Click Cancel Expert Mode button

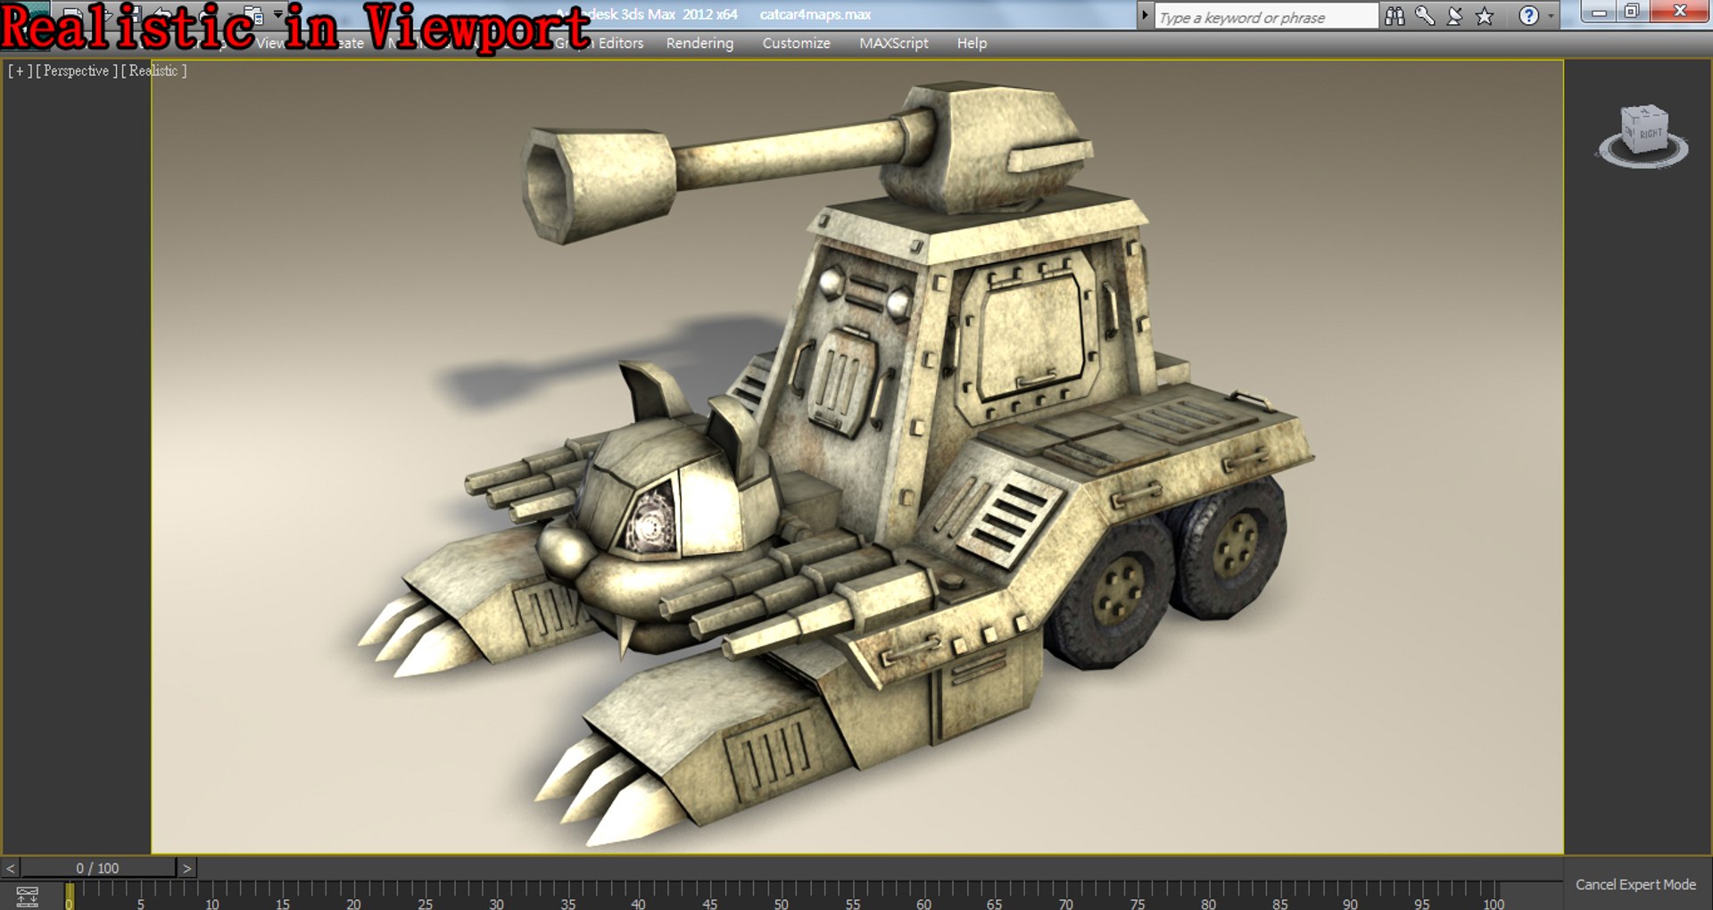click(x=1635, y=884)
